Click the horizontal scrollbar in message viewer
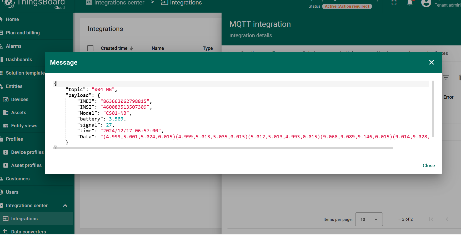This screenshot has height=235, width=461. click(x=223, y=148)
